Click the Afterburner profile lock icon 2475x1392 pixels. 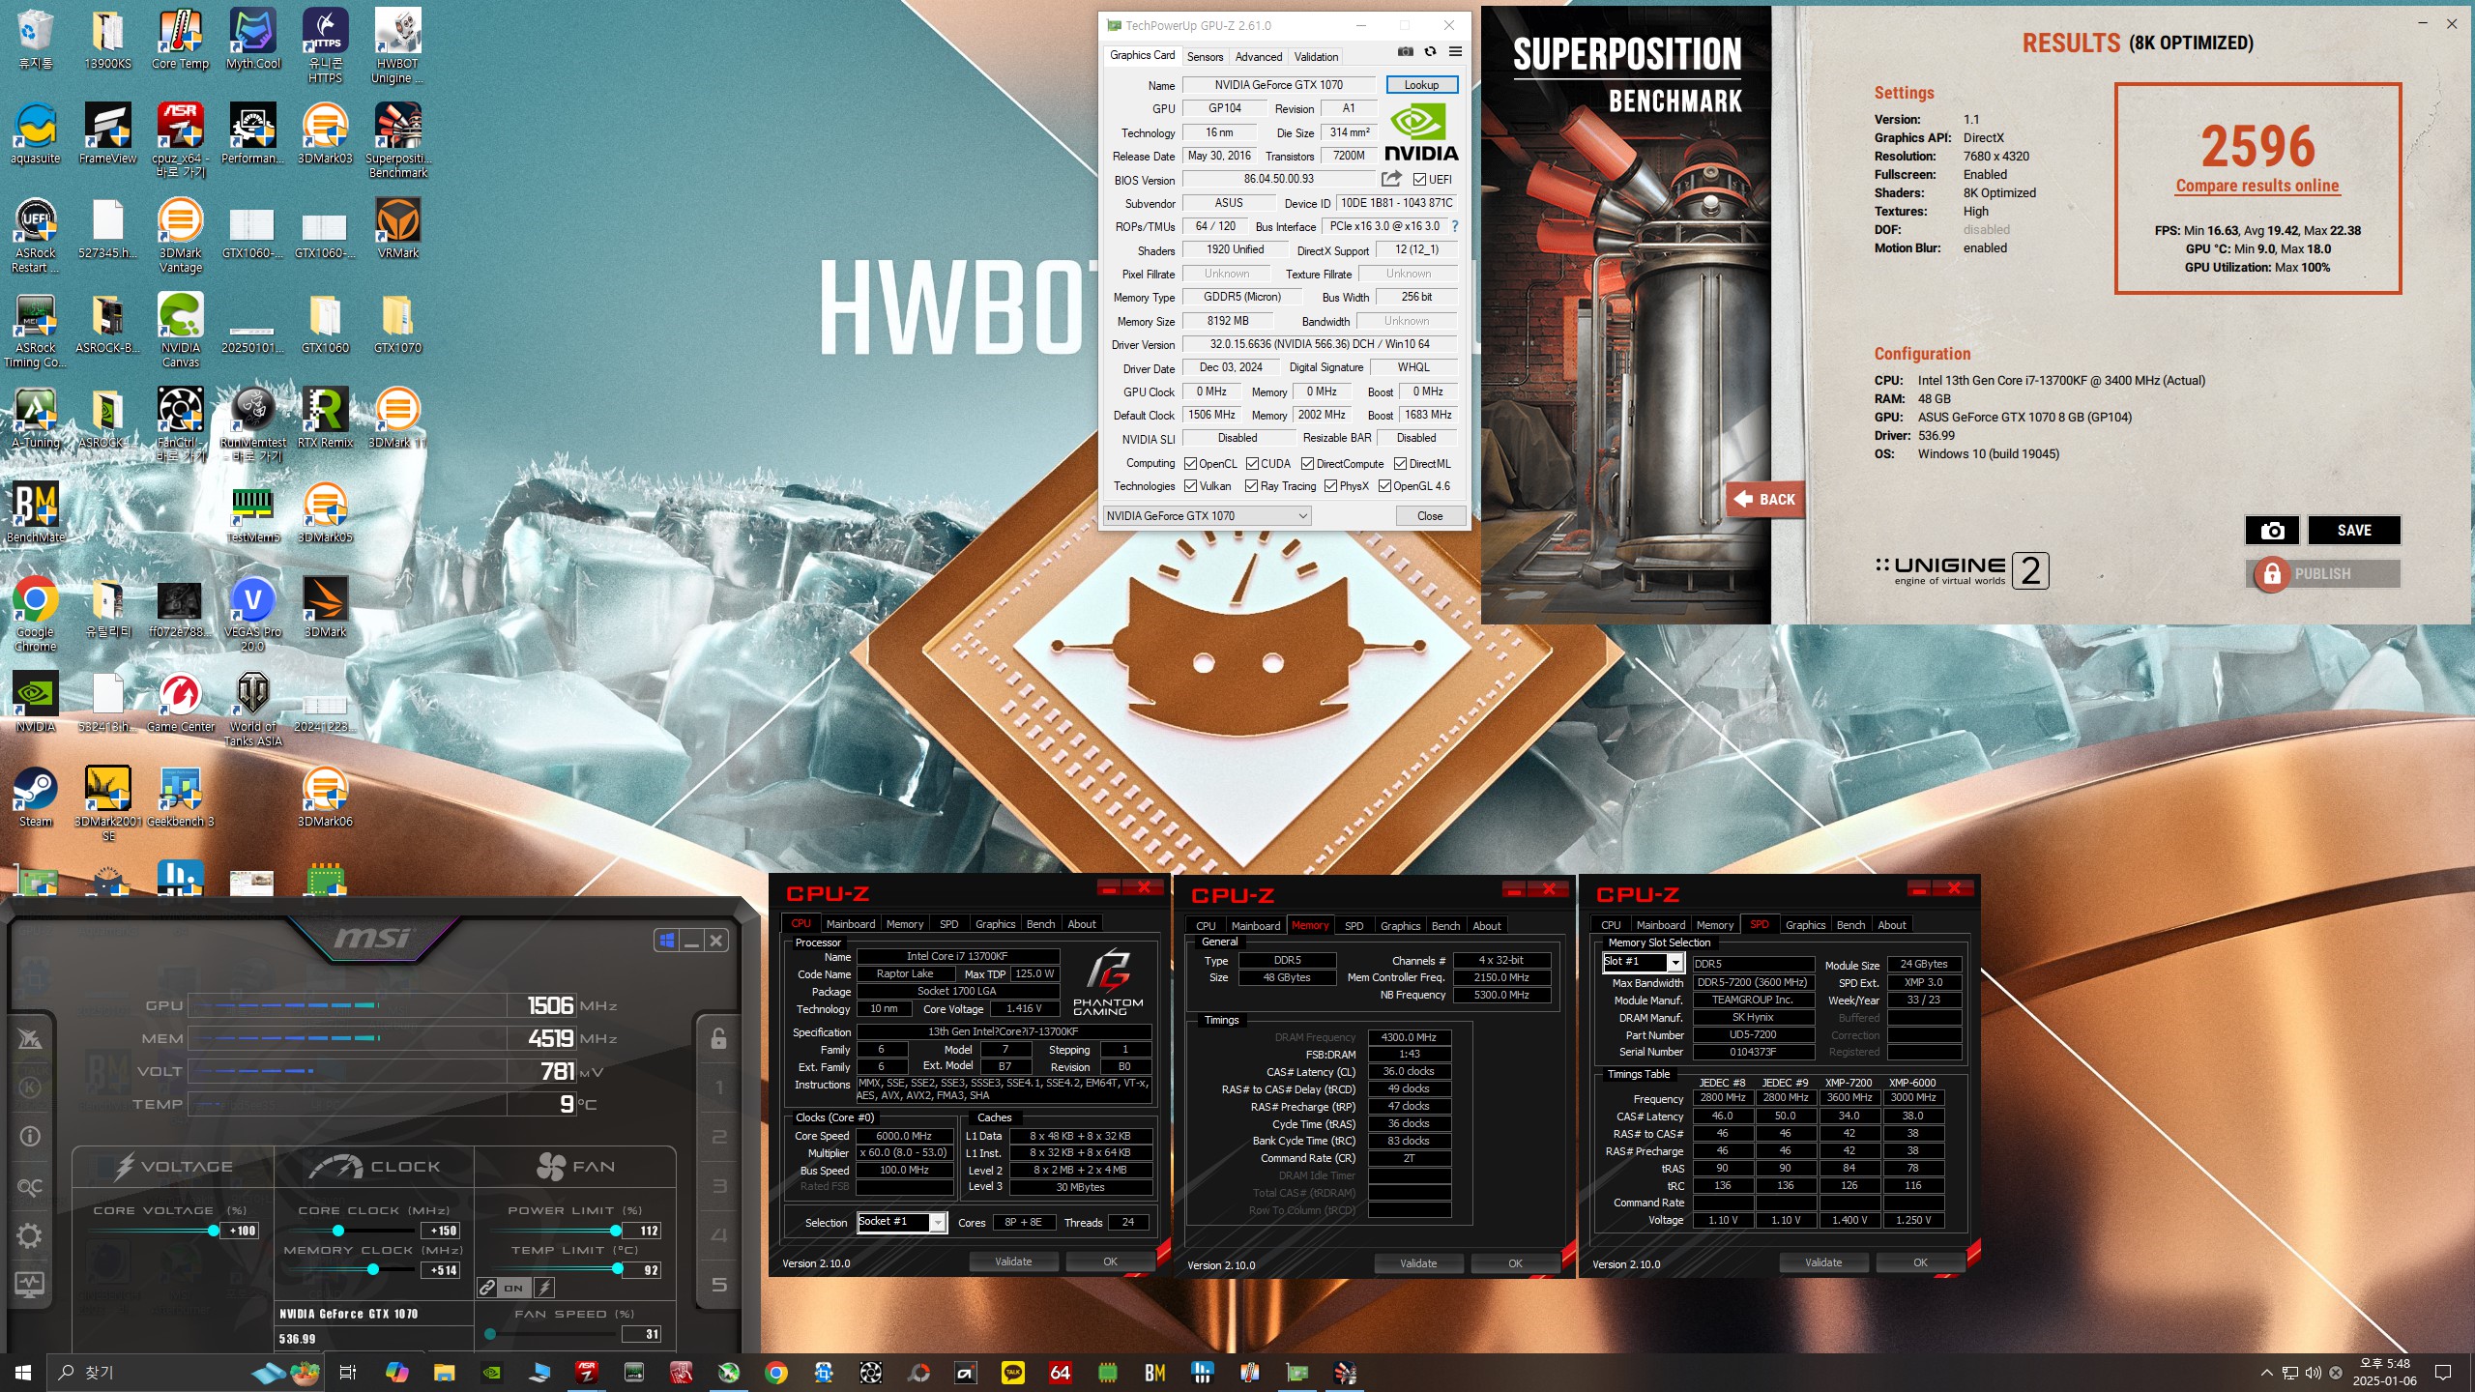718,1039
